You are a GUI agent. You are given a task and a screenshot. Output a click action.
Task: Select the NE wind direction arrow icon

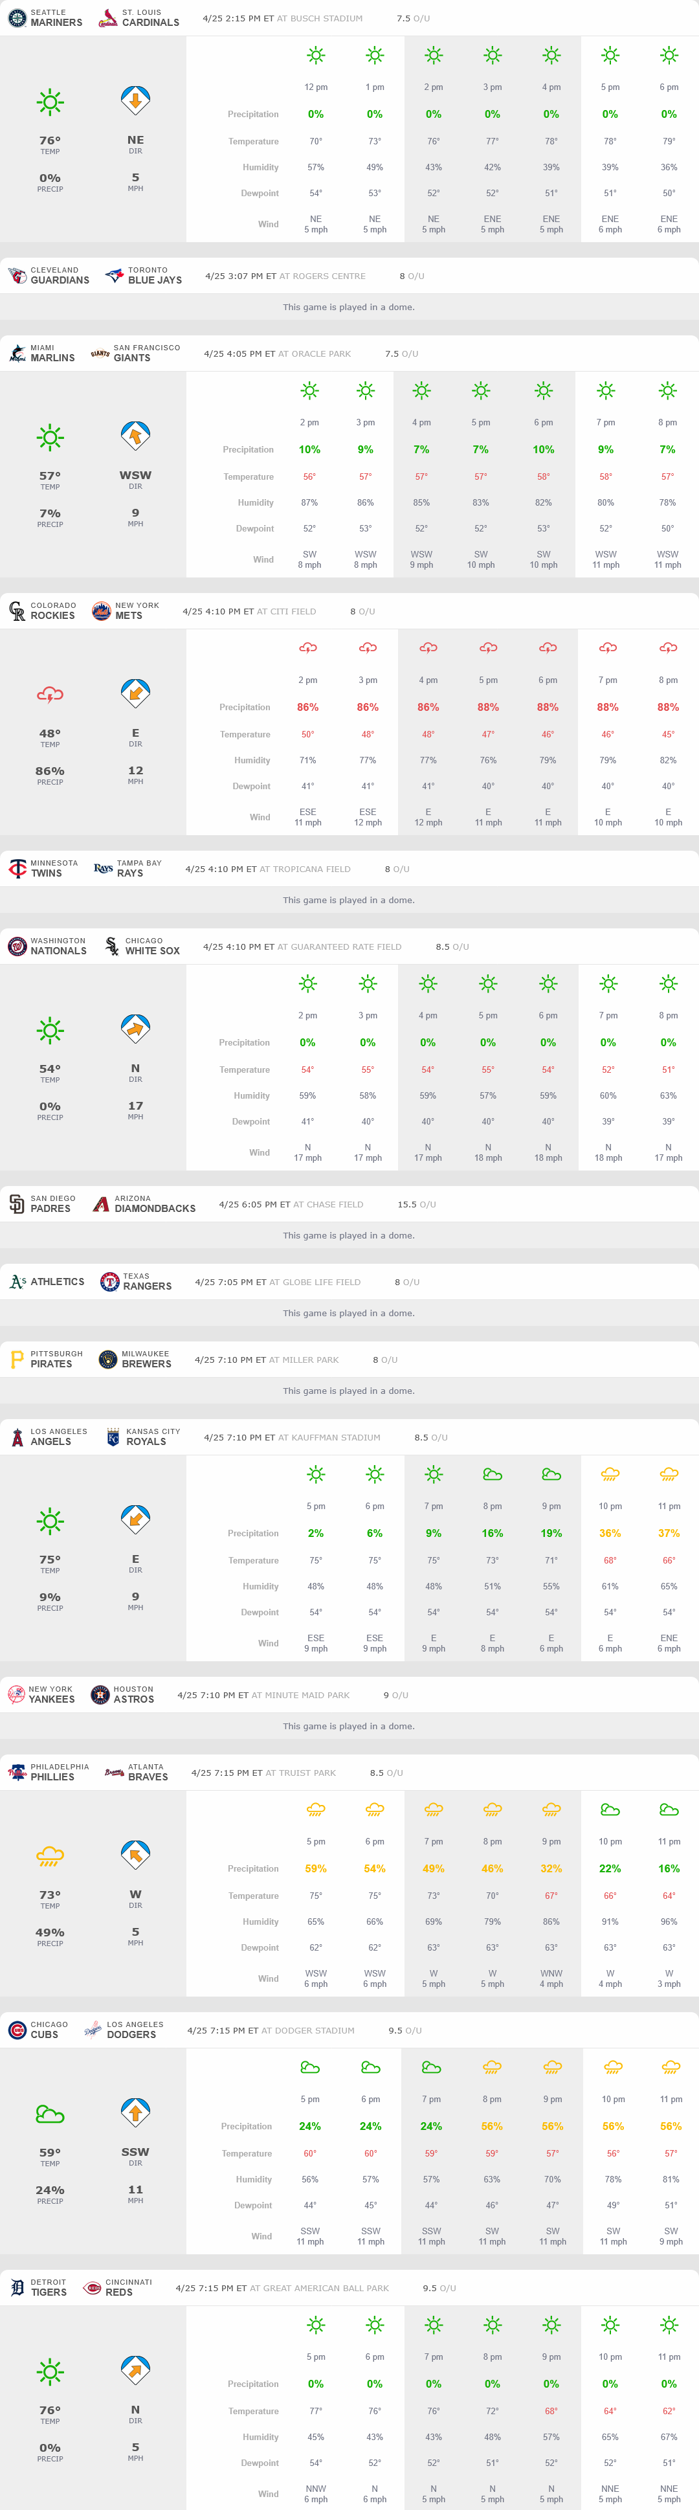tap(135, 100)
